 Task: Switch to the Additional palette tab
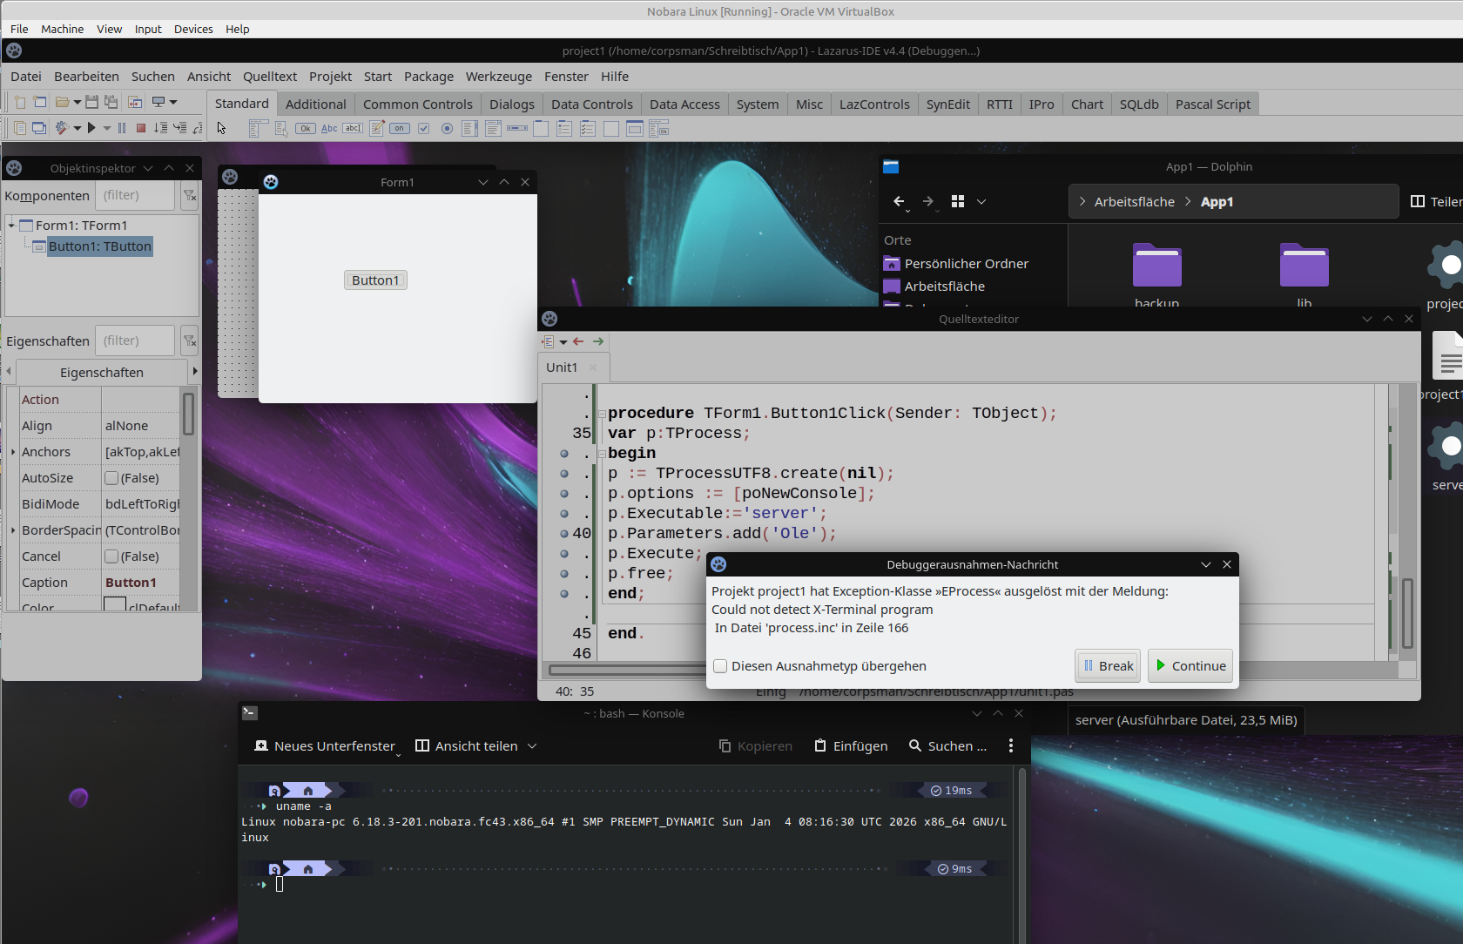(x=315, y=105)
